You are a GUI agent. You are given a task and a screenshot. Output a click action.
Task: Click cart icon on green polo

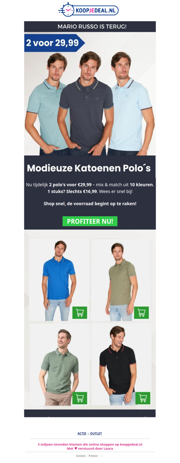pos(80,398)
